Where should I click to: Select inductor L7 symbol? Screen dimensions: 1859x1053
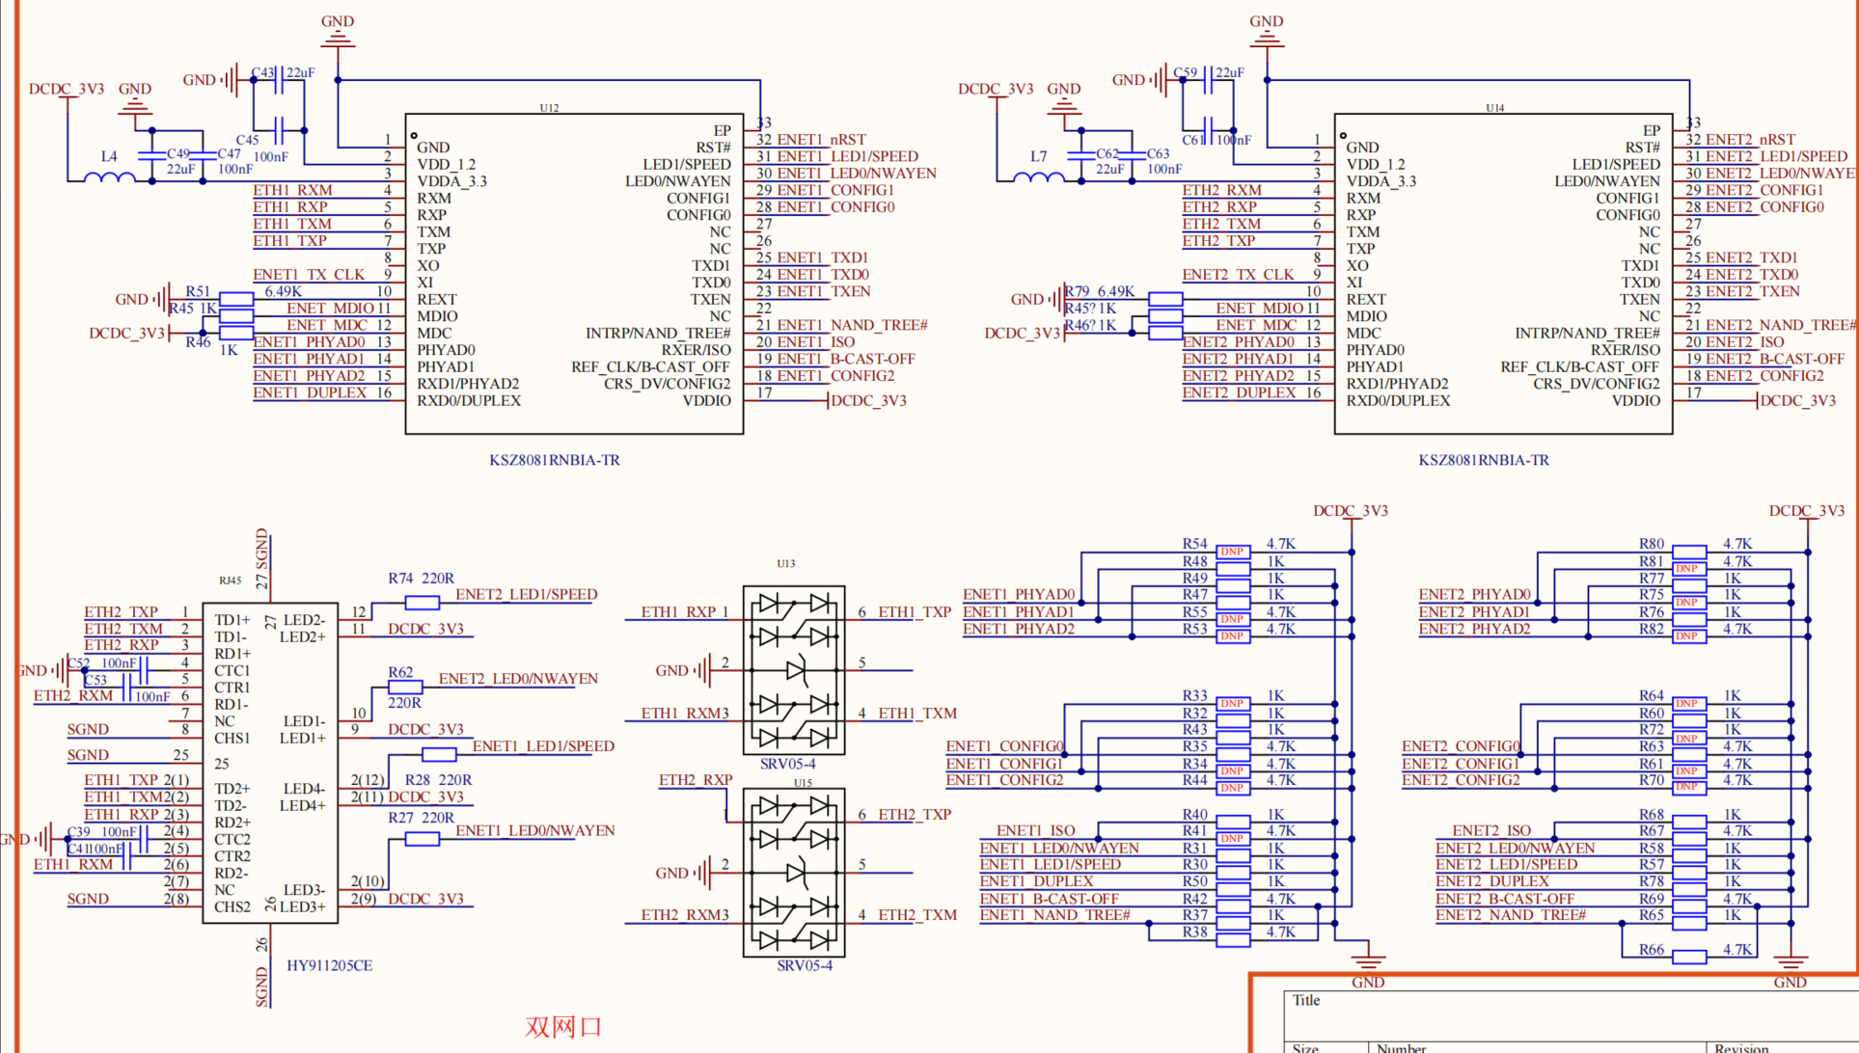click(1039, 176)
